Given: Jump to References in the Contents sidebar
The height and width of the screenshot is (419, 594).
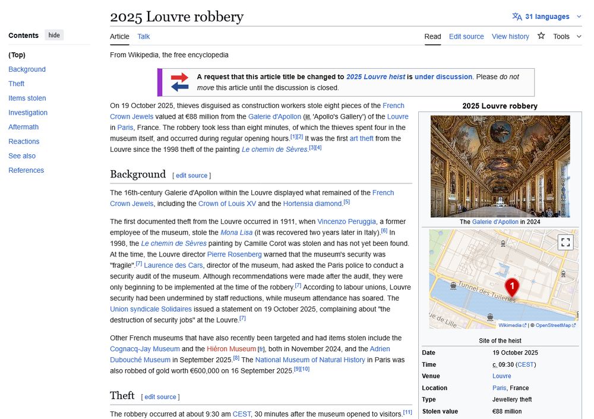Looking at the screenshot, I should click(26, 170).
